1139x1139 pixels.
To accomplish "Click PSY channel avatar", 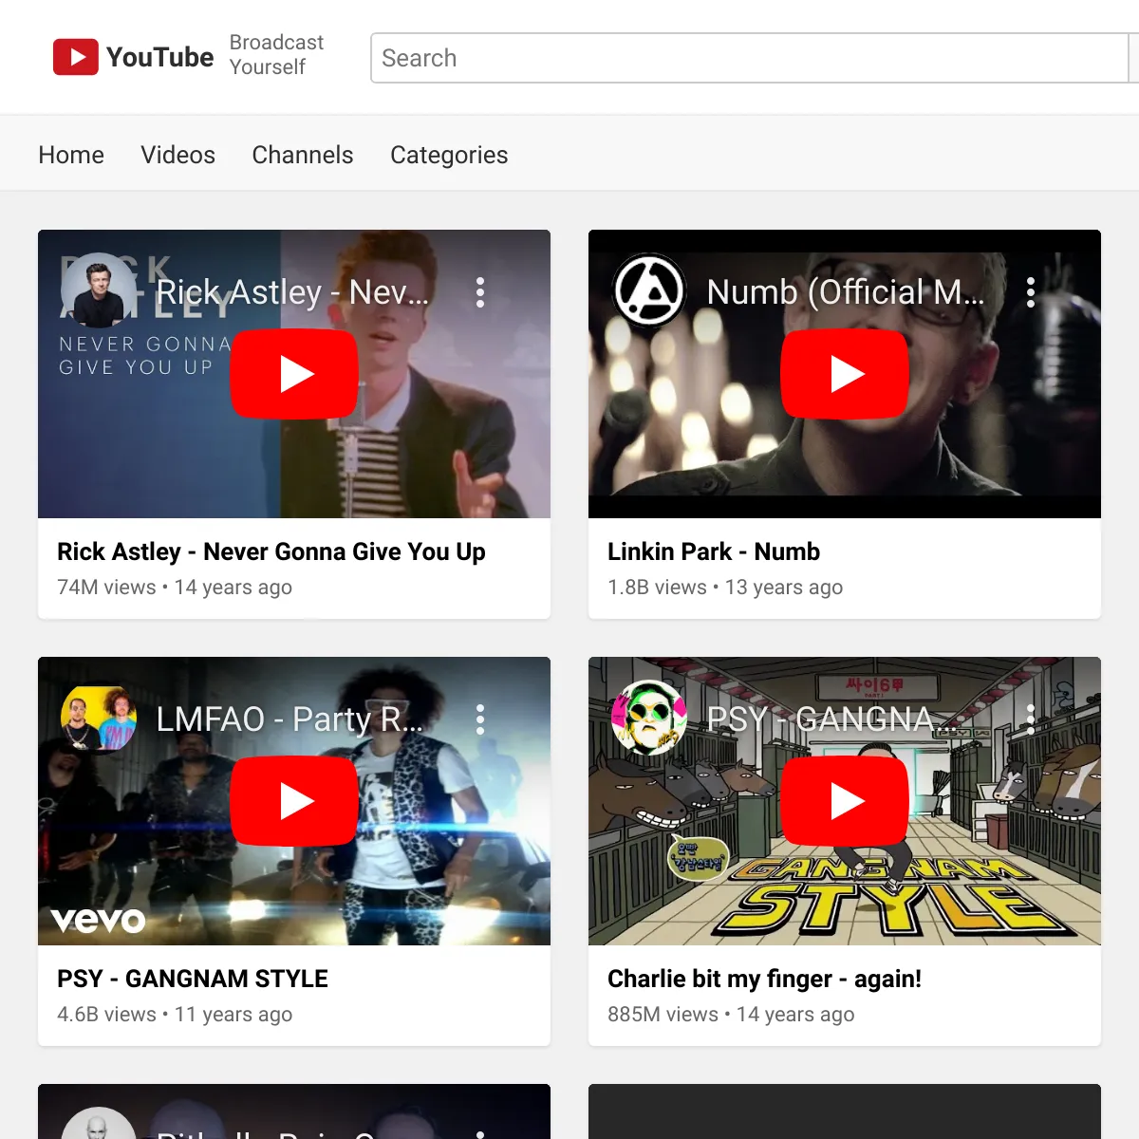I will (x=649, y=718).
